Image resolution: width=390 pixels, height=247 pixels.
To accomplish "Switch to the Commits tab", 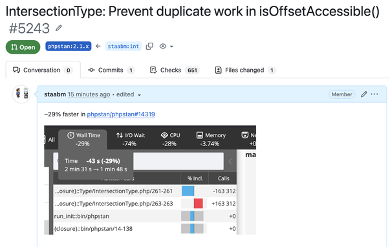I will pyautogui.click(x=111, y=70).
